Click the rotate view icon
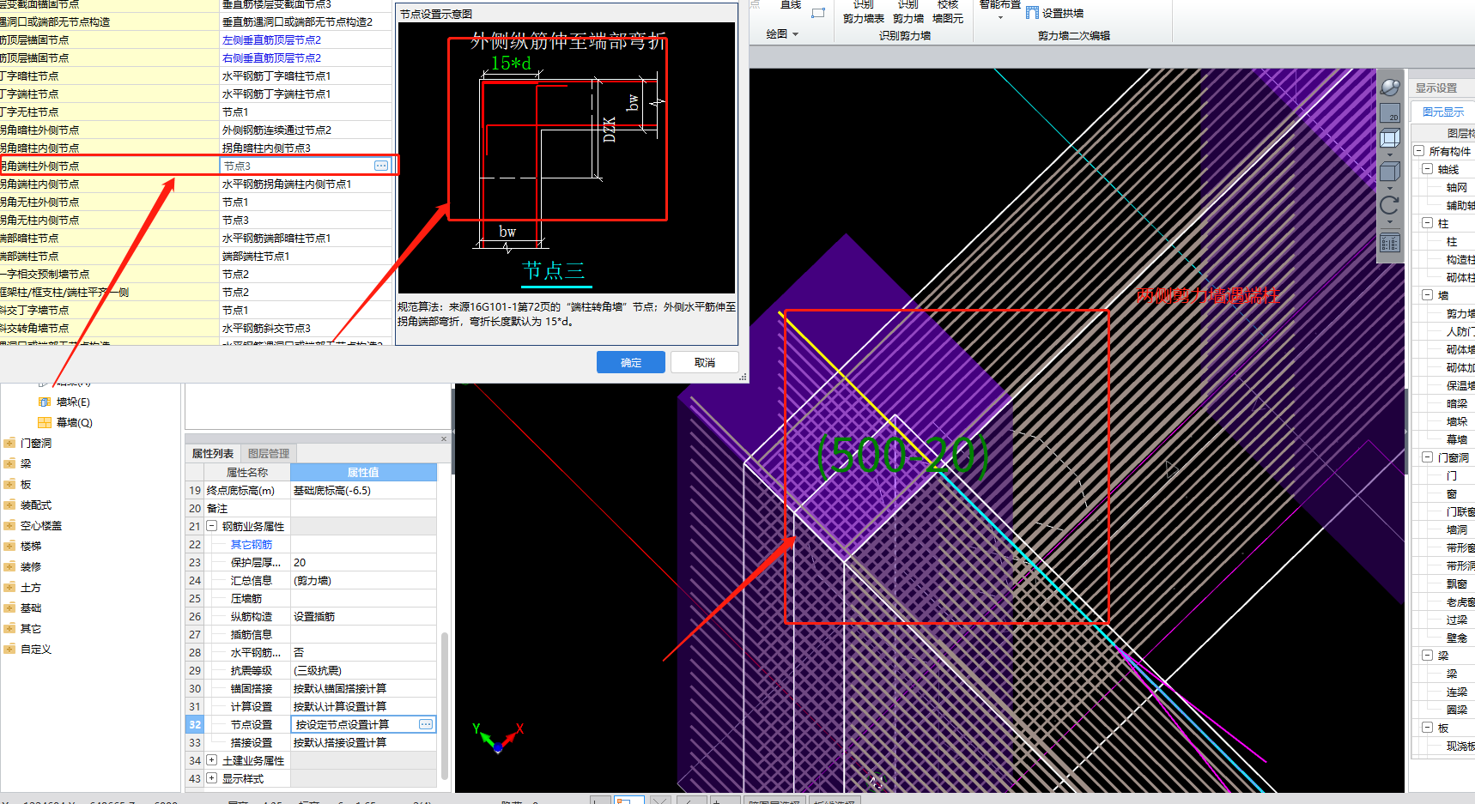 (x=1390, y=205)
